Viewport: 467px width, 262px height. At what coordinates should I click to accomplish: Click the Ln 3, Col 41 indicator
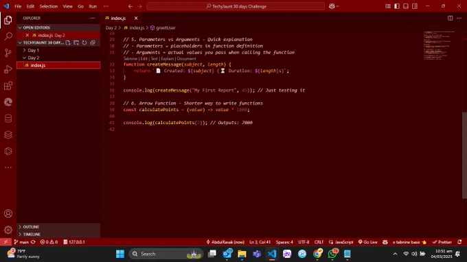(260, 242)
